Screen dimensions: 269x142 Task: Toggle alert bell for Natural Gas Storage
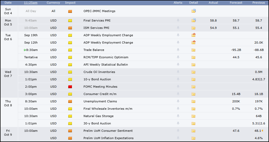coord(178,116)
